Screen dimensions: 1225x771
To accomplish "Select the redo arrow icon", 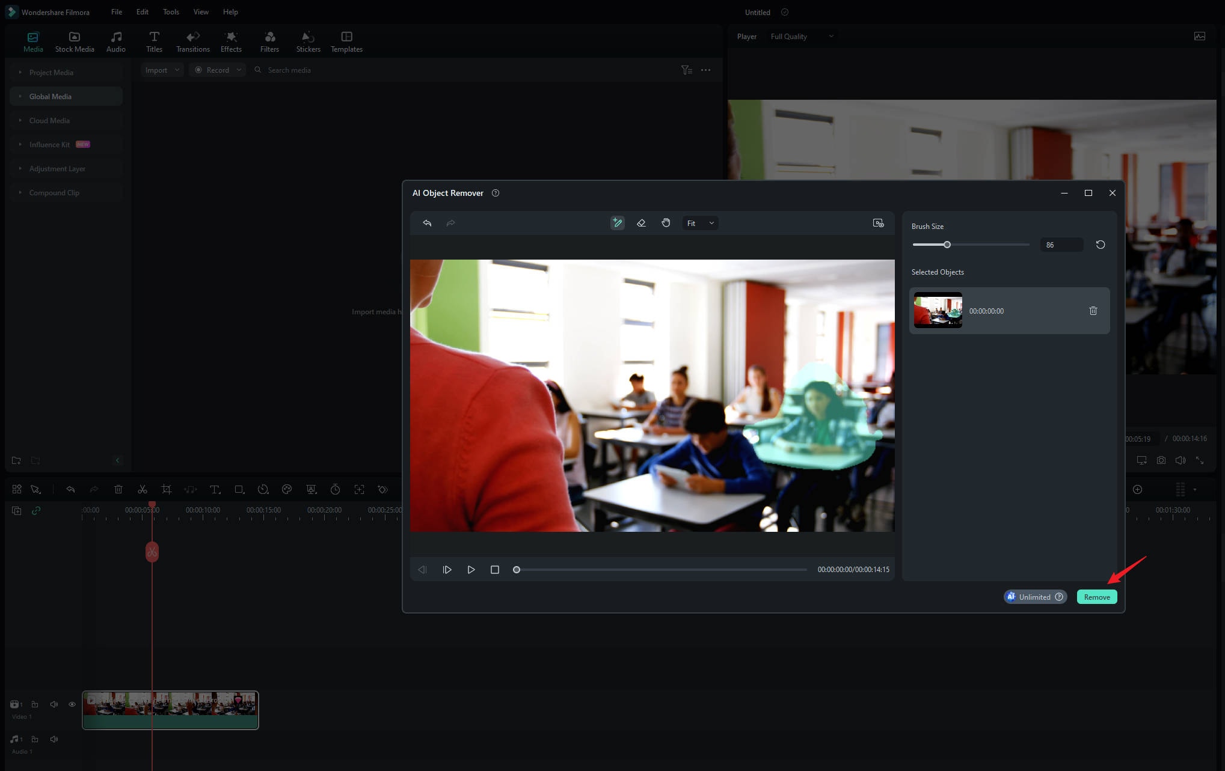I will click(x=450, y=223).
